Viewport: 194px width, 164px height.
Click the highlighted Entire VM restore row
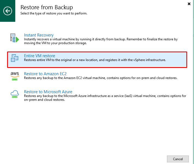tap(97, 60)
